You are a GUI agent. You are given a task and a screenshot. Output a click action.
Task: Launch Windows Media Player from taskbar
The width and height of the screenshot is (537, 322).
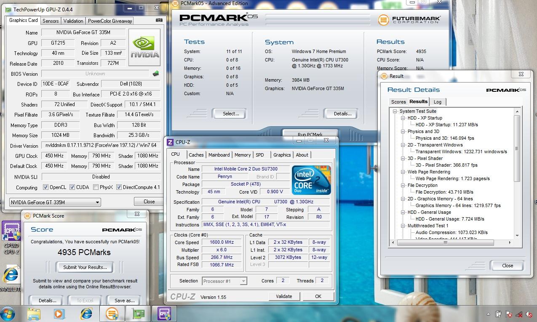[59, 314]
